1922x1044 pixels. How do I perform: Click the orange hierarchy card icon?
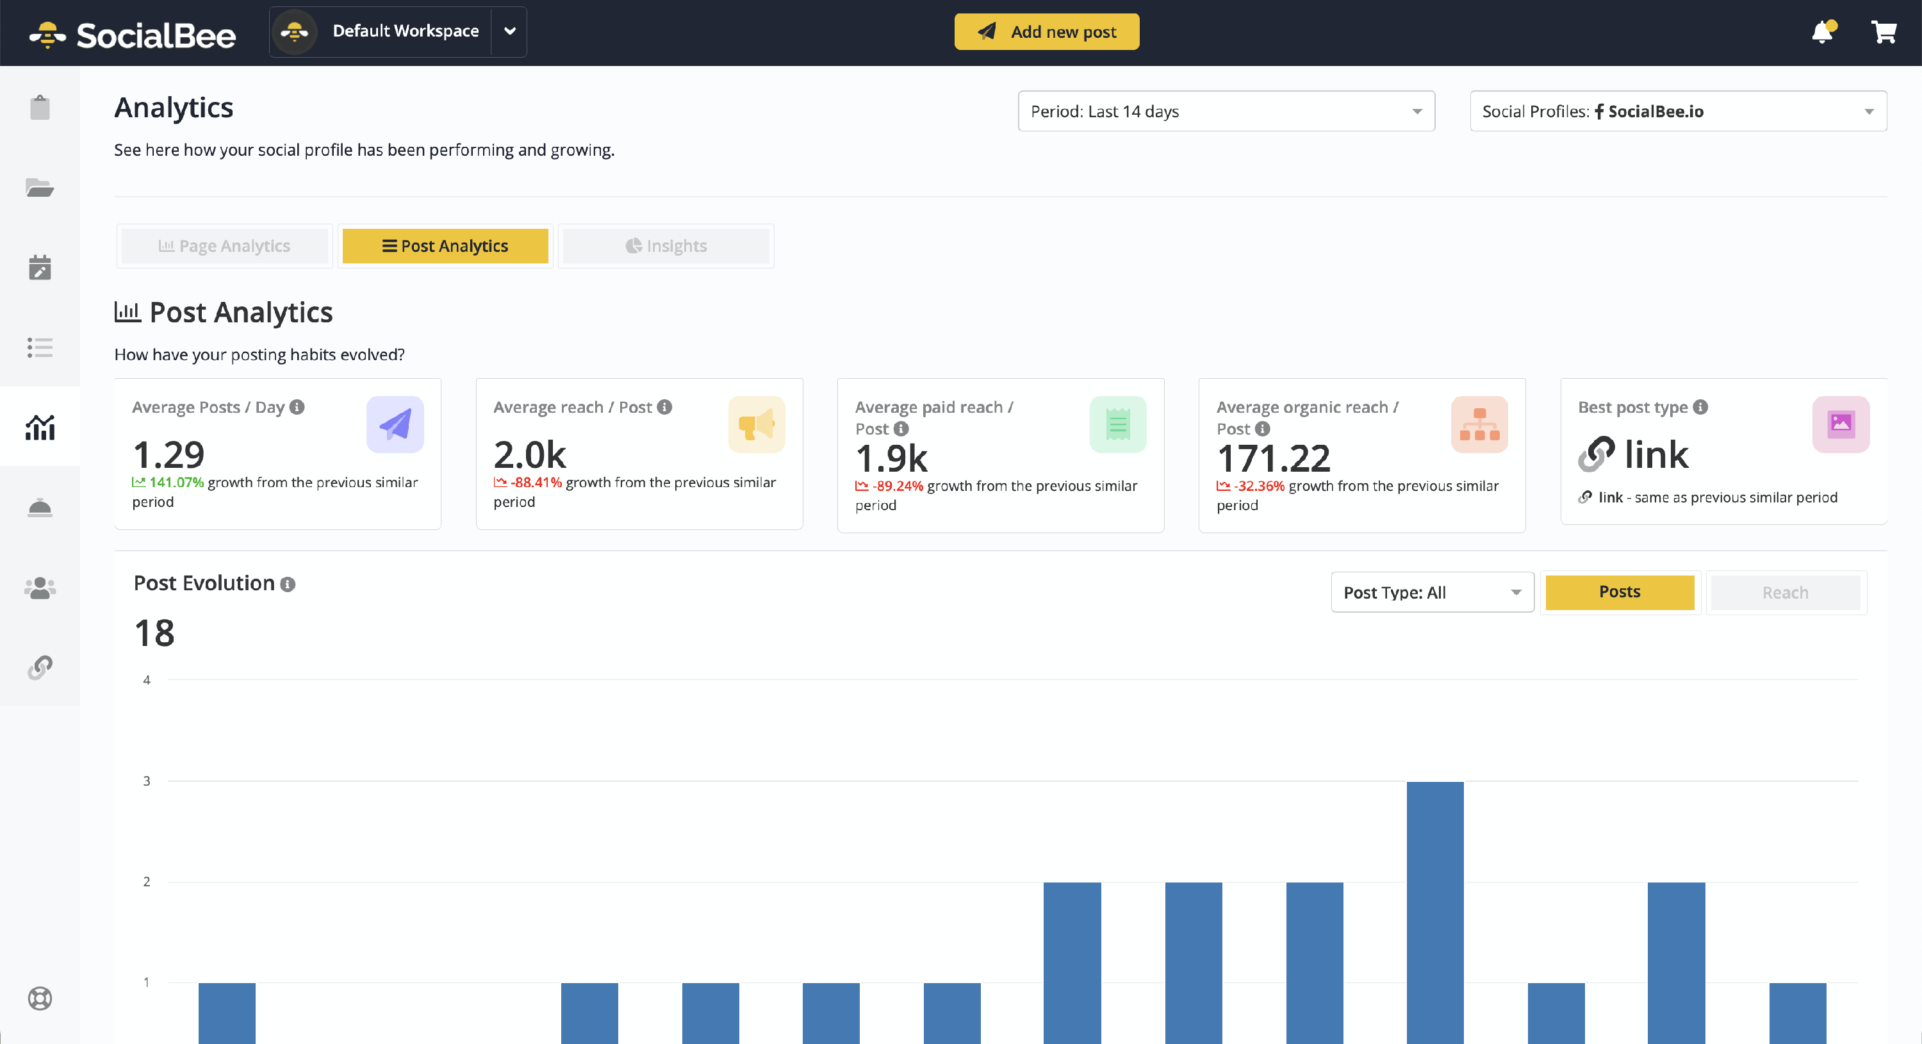coord(1479,424)
